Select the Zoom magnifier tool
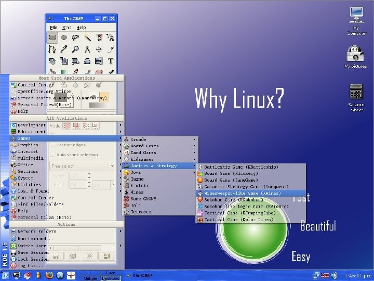Image resolution: width=374 pixels, height=281 pixels. [x=75, y=49]
